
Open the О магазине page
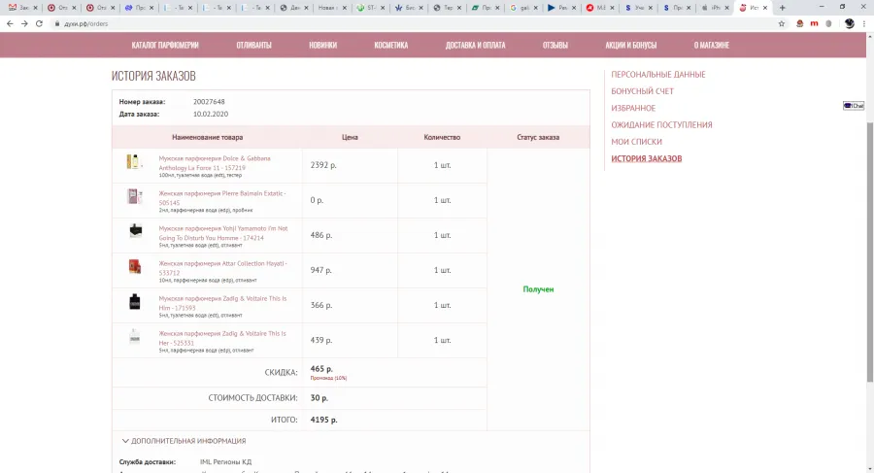click(711, 46)
